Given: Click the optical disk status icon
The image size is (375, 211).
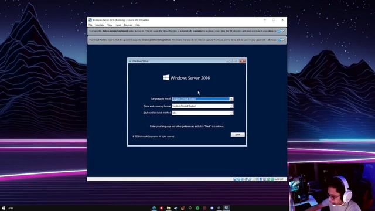Looking at the screenshot, I should coord(238,179).
